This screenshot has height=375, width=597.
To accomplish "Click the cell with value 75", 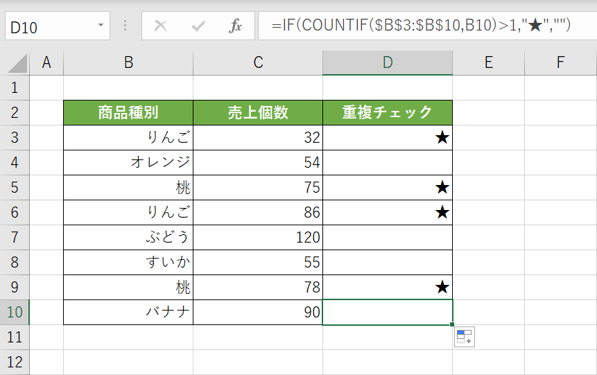I will [258, 187].
